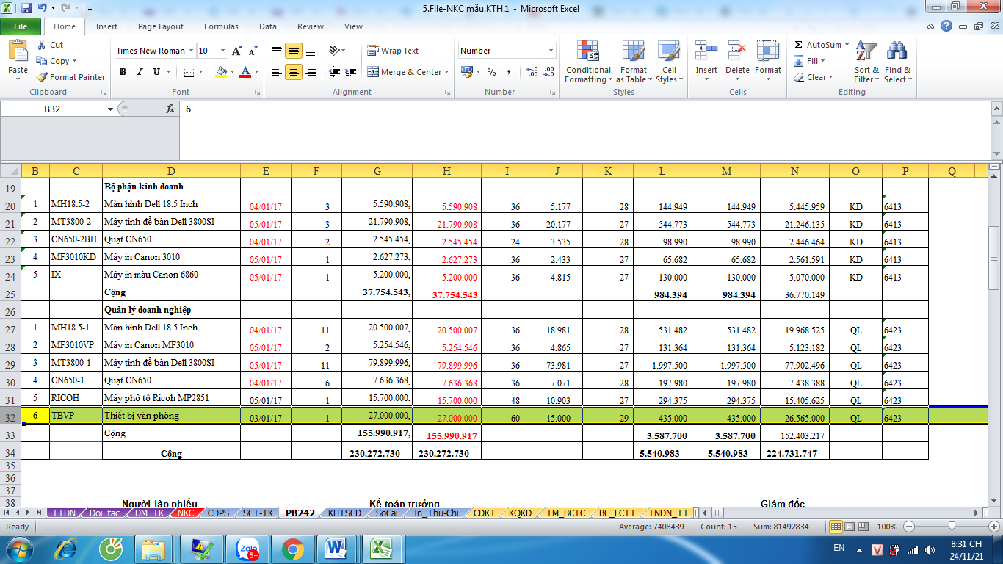This screenshot has width=1003, height=564.
Task: Click the Paste icon in Clipboard group
Action: pos(18,51)
